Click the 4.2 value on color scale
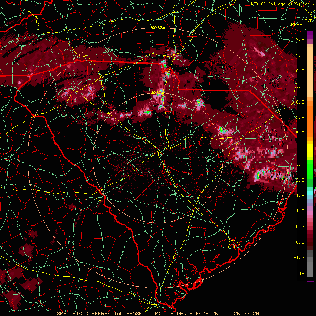This screenshot has width=316, height=316. (x=300, y=149)
